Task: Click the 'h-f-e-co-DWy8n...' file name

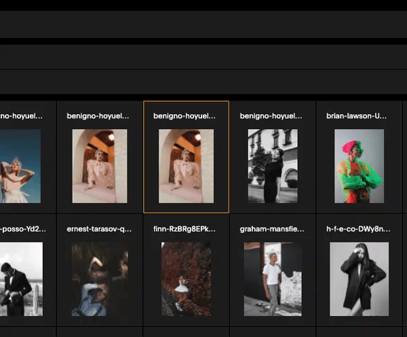Action: click(x=358, y=229)
